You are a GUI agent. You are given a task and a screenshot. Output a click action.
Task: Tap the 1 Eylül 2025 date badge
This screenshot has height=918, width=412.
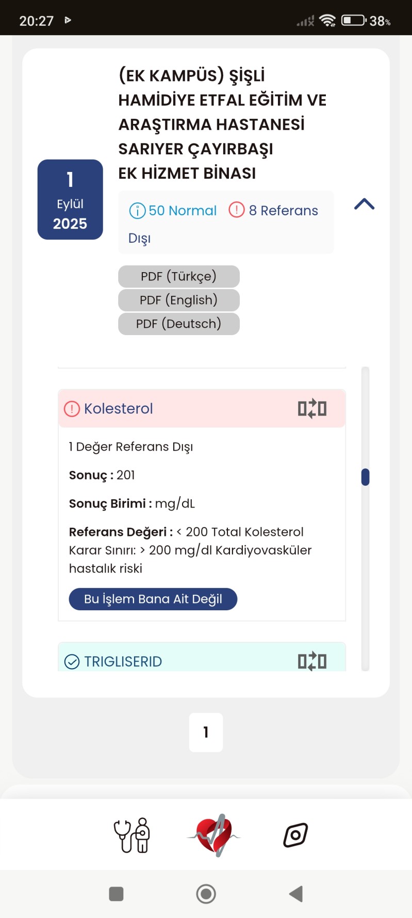[x=70, y=200]
